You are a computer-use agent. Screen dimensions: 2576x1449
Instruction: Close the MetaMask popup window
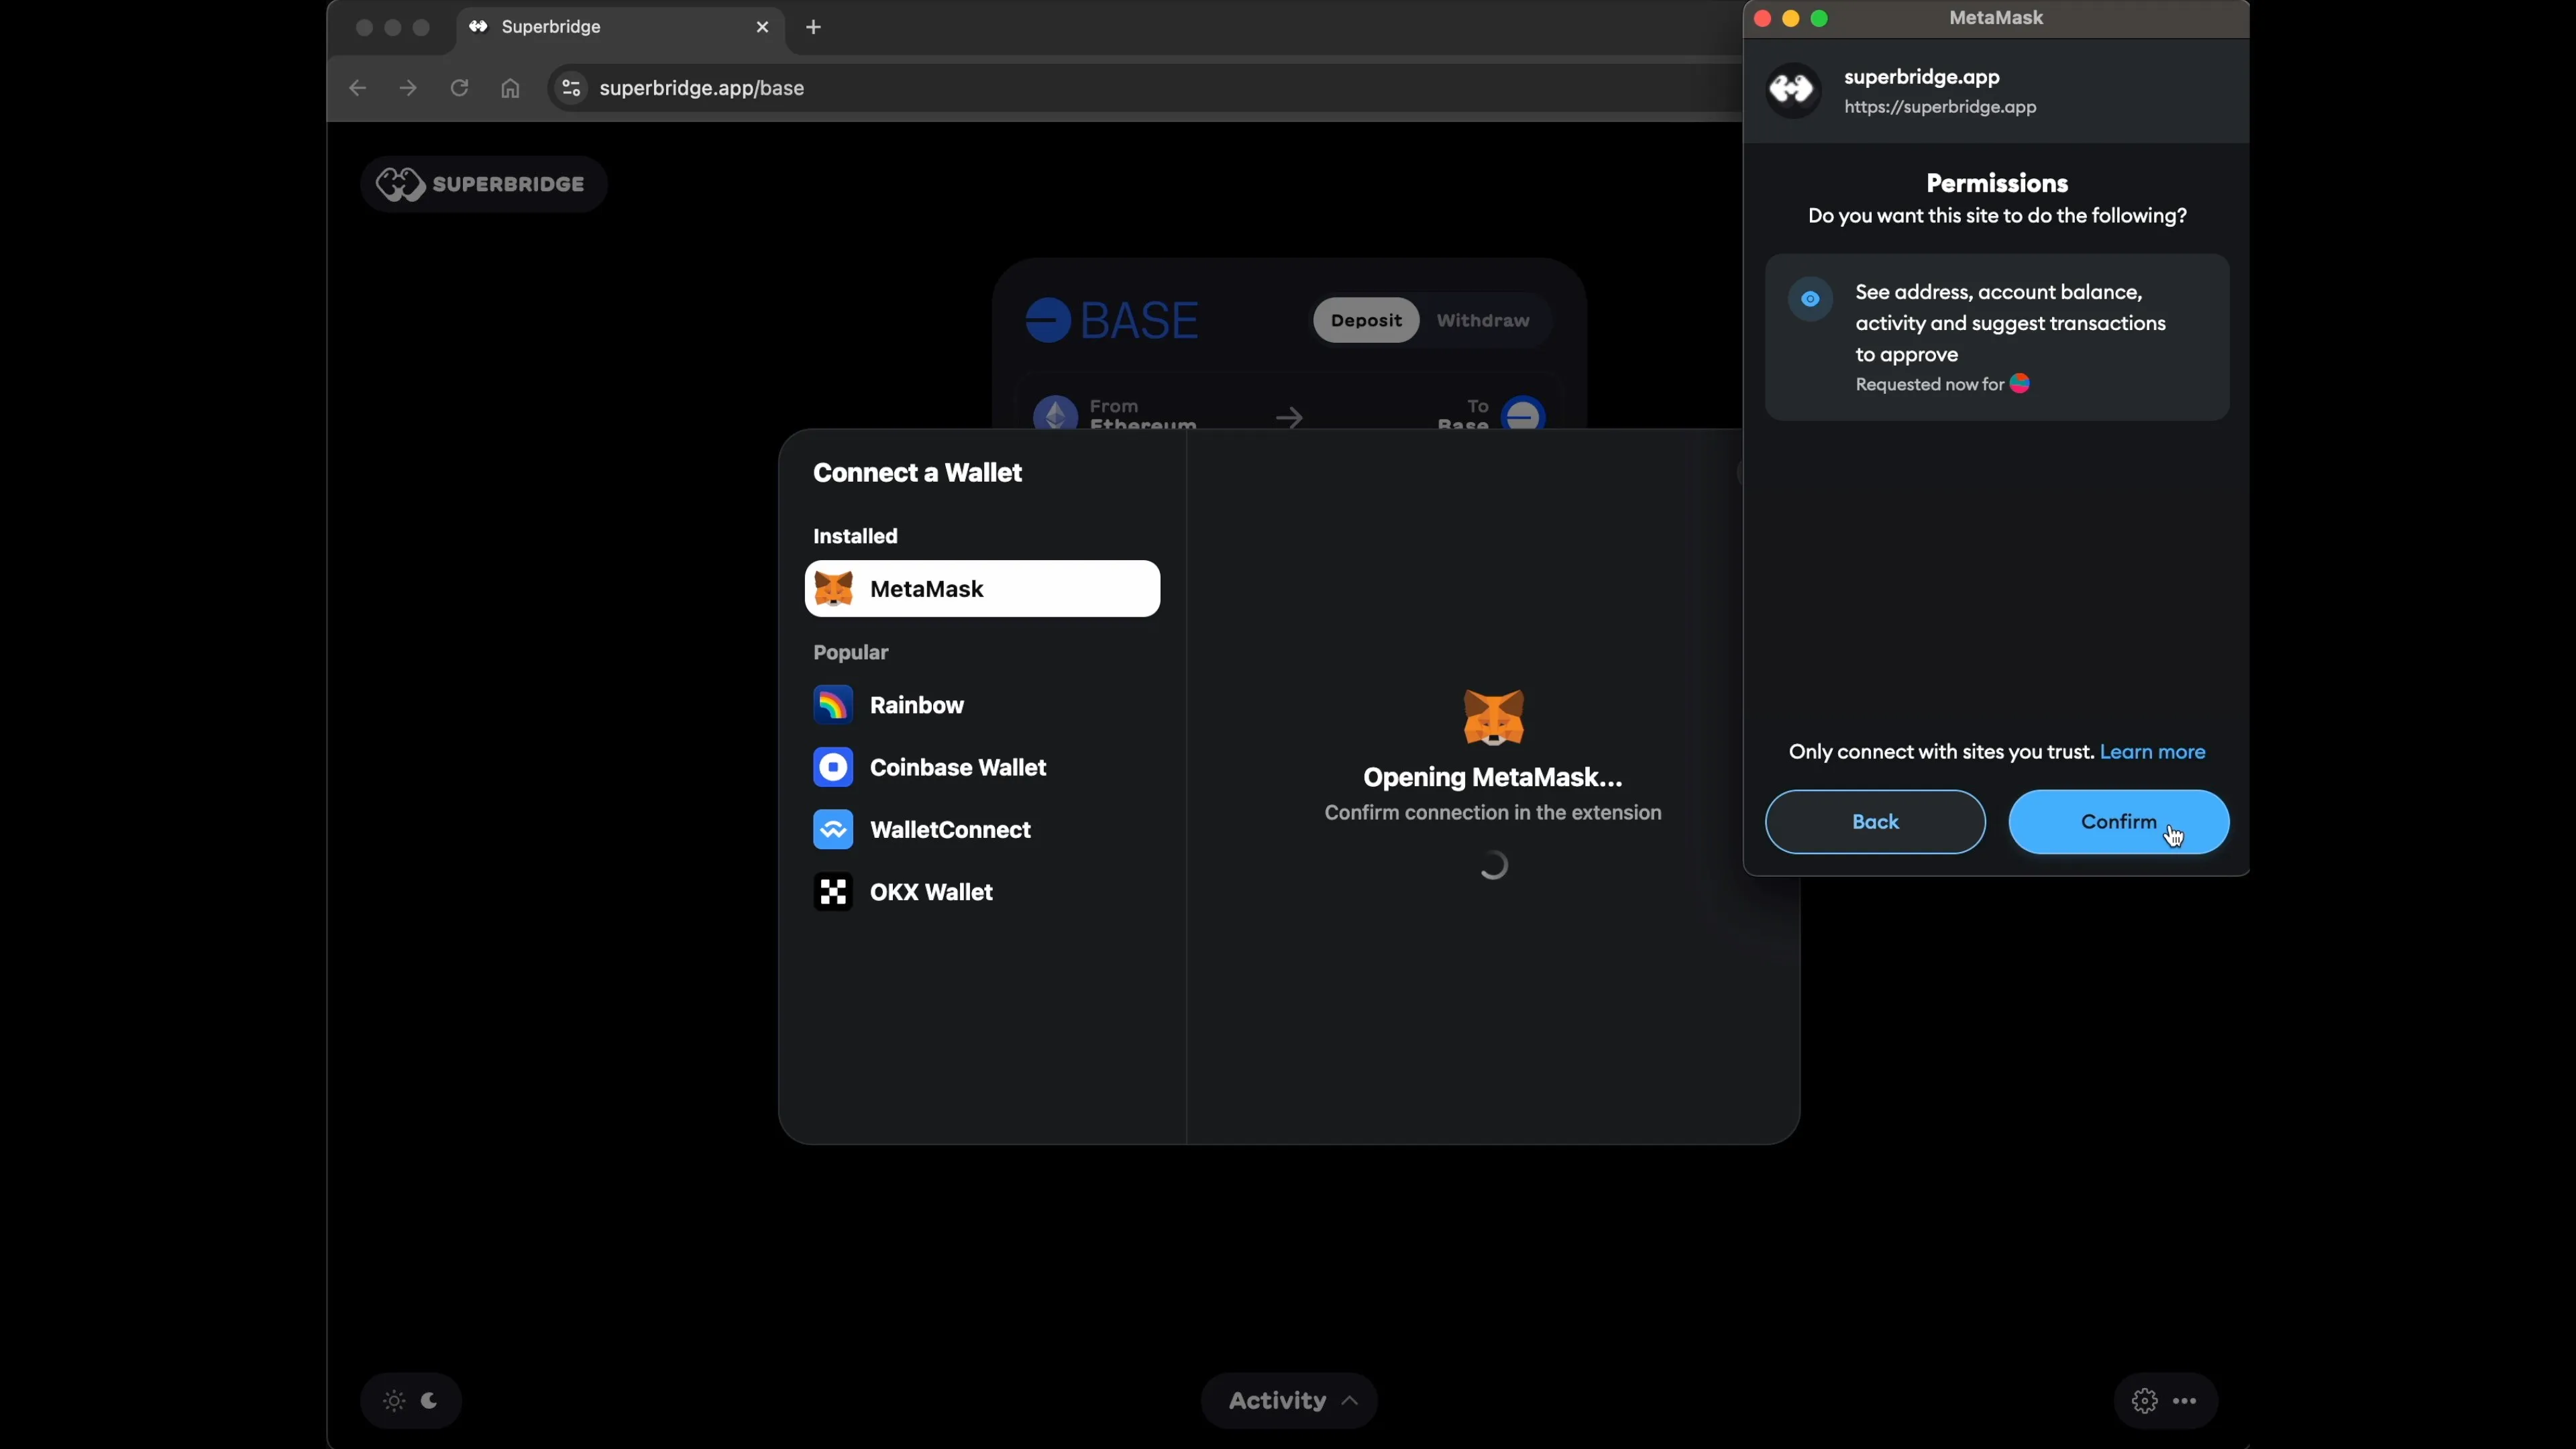click(x=1762, y=18)
